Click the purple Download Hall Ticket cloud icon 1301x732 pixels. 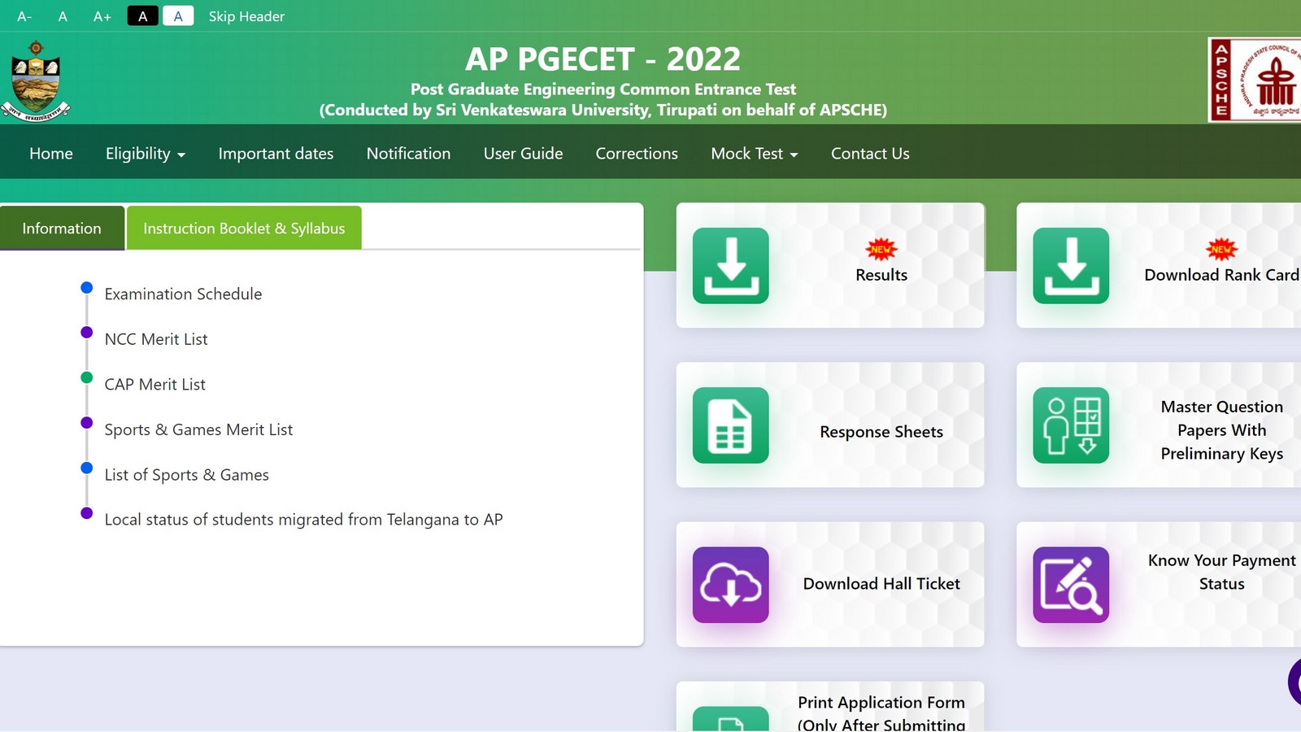(x=730, y=585)
